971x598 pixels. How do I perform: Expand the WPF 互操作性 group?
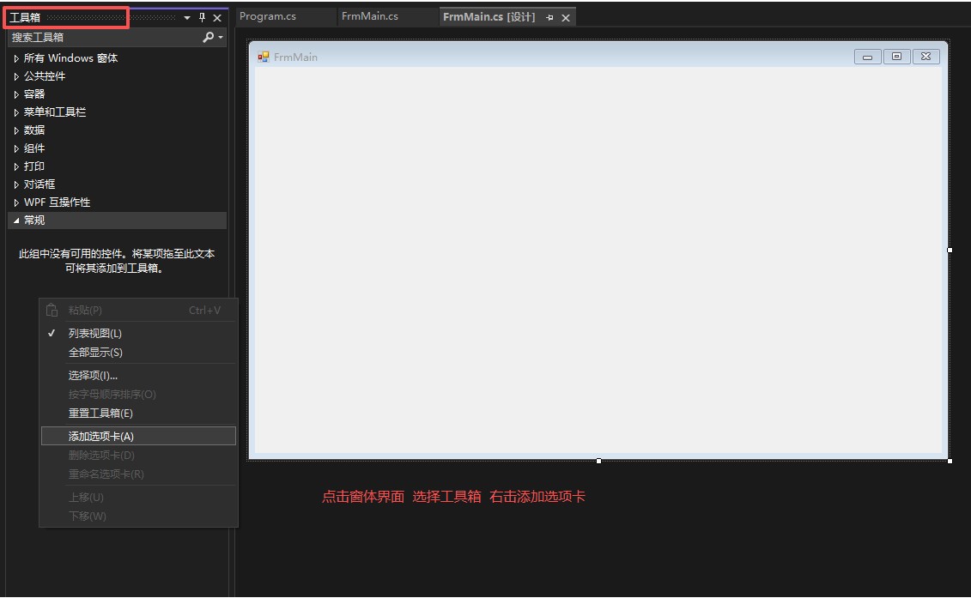point(16,202)
